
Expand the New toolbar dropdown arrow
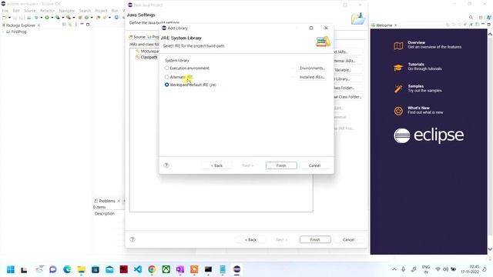9,18
